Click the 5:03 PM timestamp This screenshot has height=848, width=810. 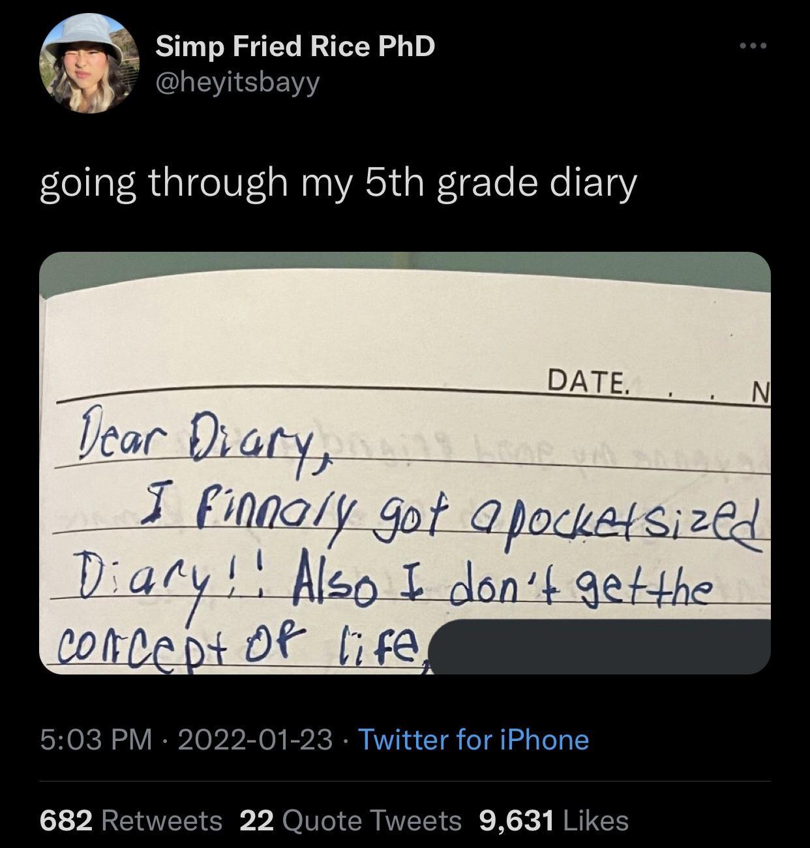[x=96, y=740]
